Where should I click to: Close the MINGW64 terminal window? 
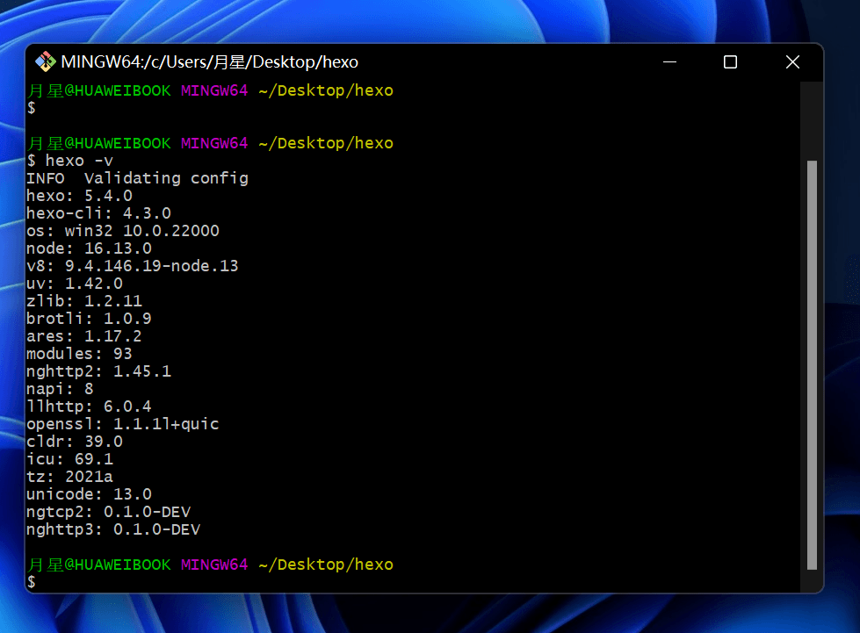(792, 62)
